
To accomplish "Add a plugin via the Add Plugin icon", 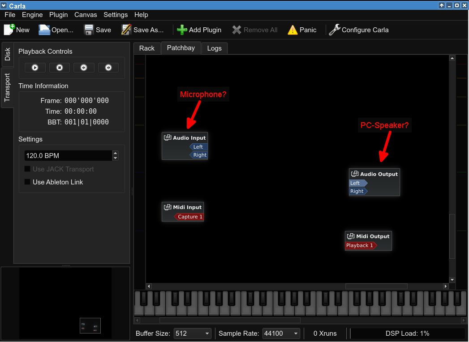I will point(182,30).
